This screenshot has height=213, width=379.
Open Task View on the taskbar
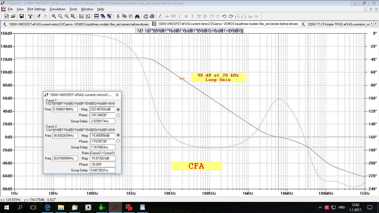click(x=33, y=207)
